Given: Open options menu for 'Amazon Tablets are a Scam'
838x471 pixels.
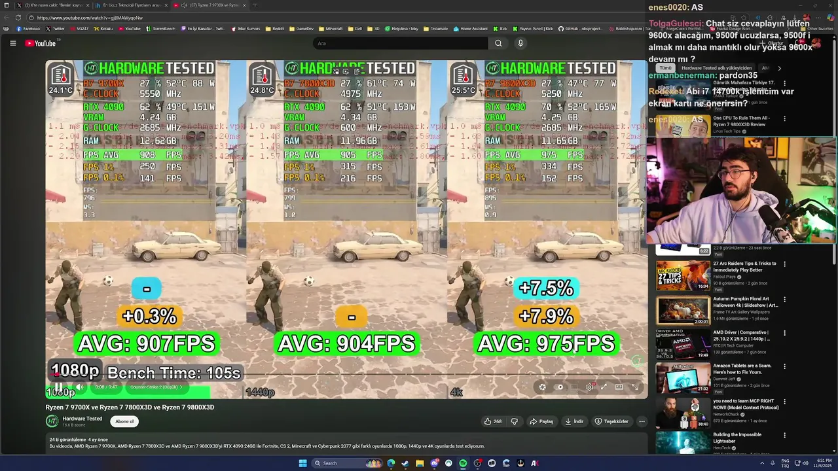Looking at the screenshot, I should 784,366.
